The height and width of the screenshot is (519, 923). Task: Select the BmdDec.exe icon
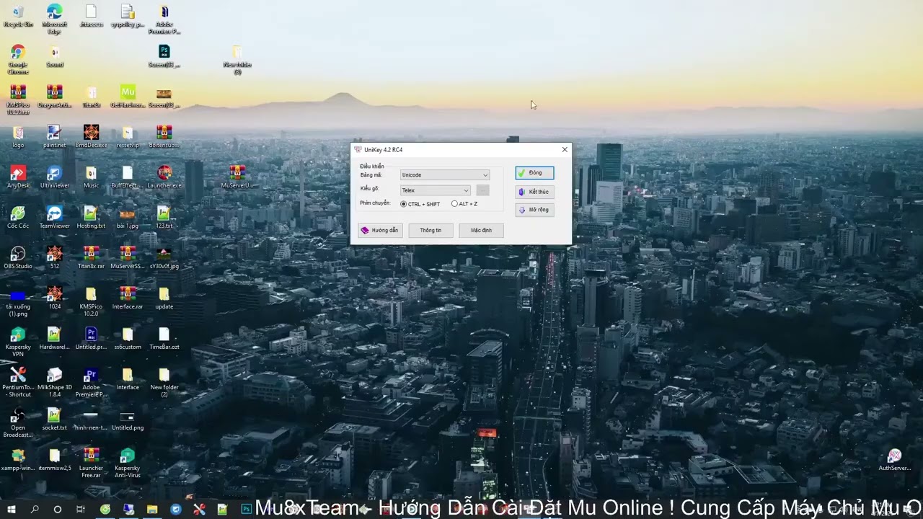click(x=92, y=137)
